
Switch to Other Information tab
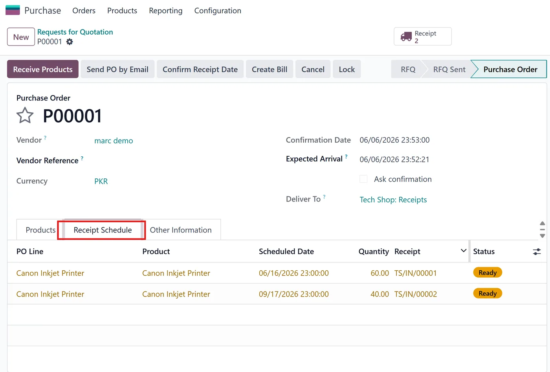tap(181, 230)
